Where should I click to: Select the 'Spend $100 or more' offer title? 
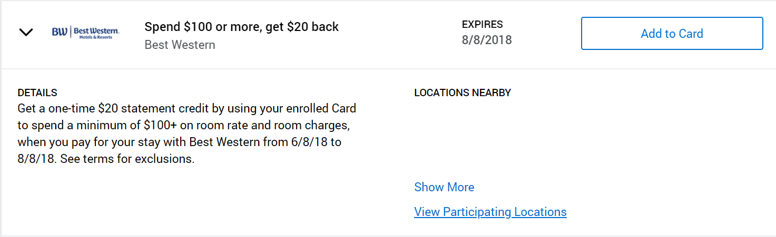tap(241, 27)
